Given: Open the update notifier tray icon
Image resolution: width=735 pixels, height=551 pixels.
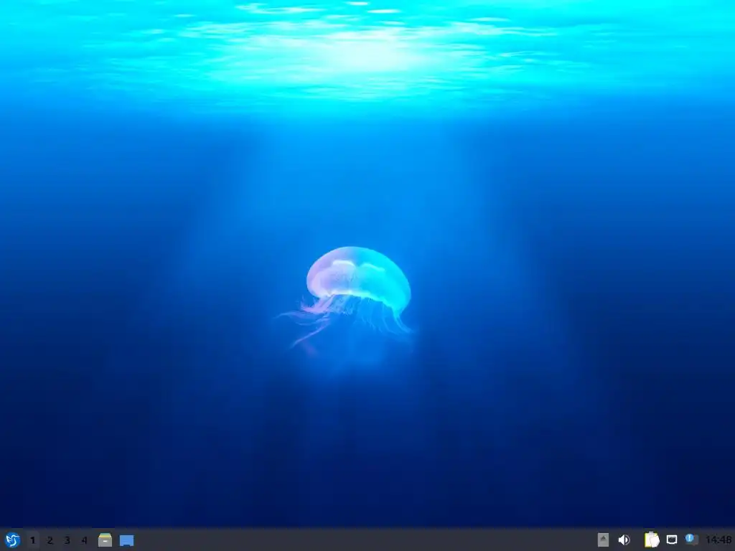Looking at the screenshot, I should pyautogui.click(x=691, y=540).
